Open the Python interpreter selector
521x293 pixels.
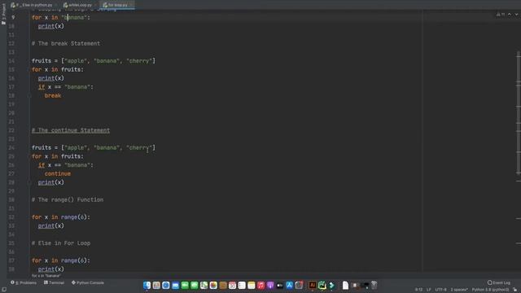(490, 290)
